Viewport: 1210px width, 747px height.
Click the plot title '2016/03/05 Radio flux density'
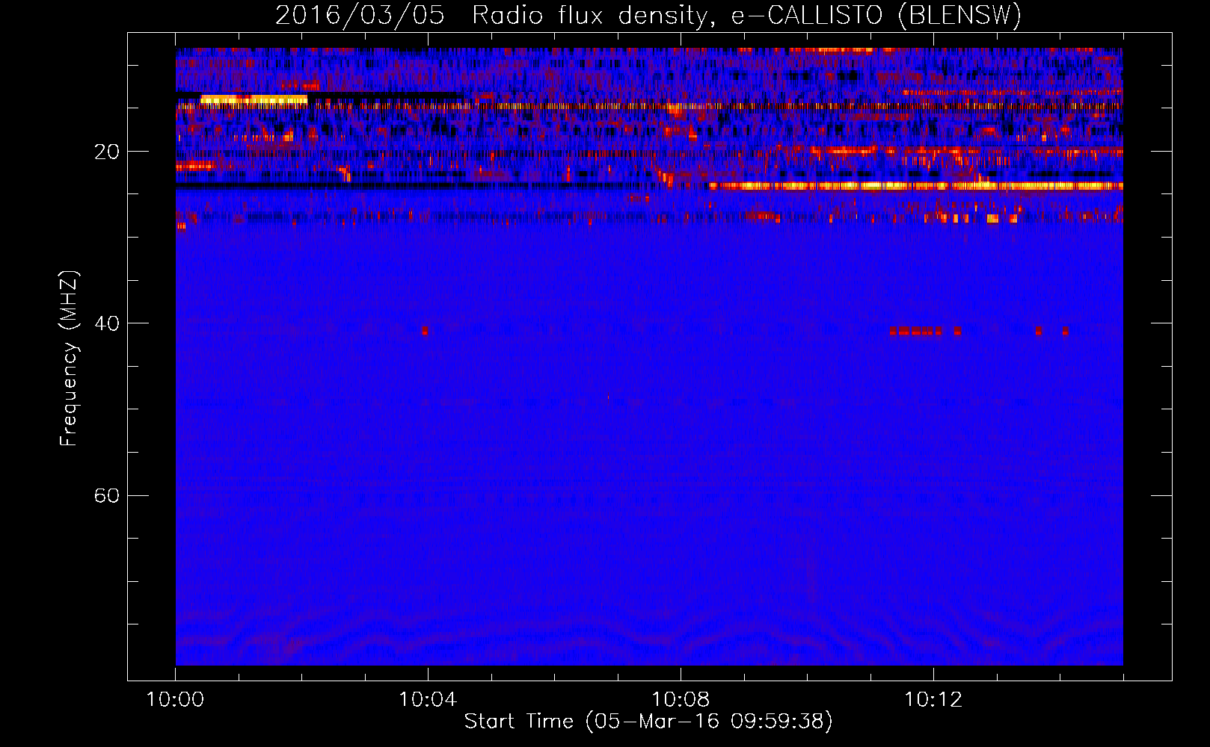[491, 15]
